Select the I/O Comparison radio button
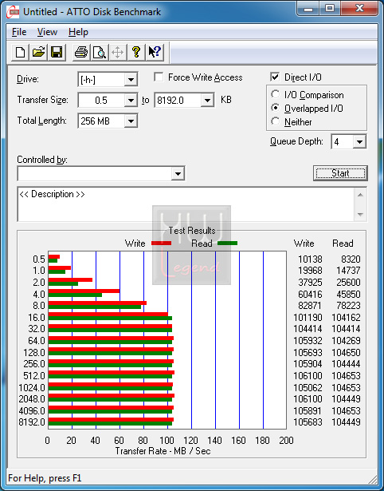Image resolution: width=384 pixels, height=491 pixels. pos(276,94)
